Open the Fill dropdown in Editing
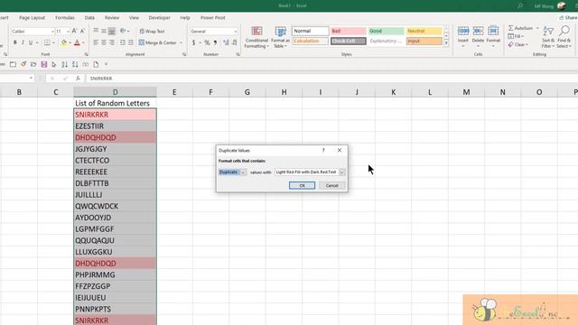Image resolution: width=578 pixels, height=325 pixels. coord(516,36)
